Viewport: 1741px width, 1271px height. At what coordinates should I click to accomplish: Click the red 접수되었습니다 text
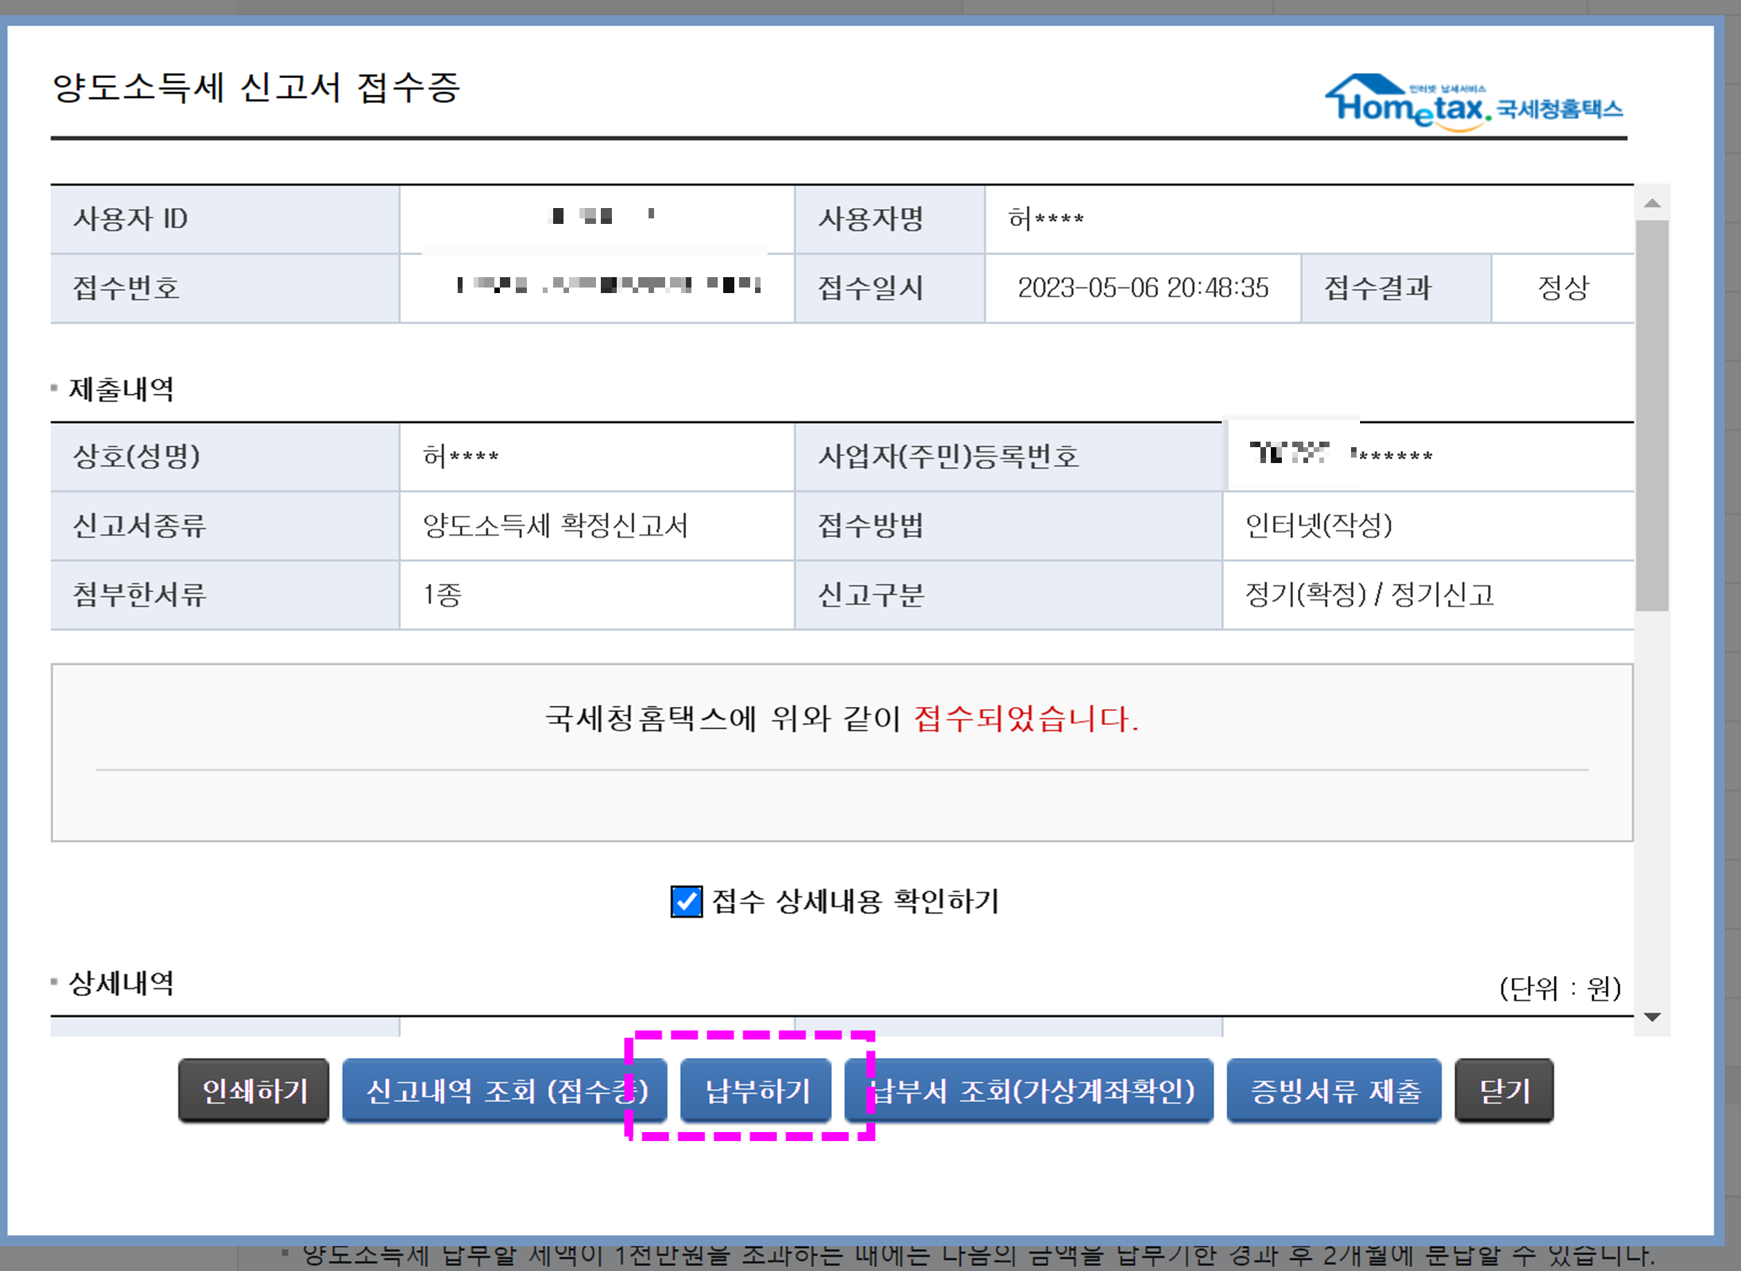(1025, 719)
